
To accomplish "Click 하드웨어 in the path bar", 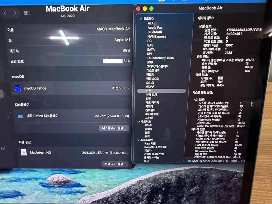I will pos(231,161).
